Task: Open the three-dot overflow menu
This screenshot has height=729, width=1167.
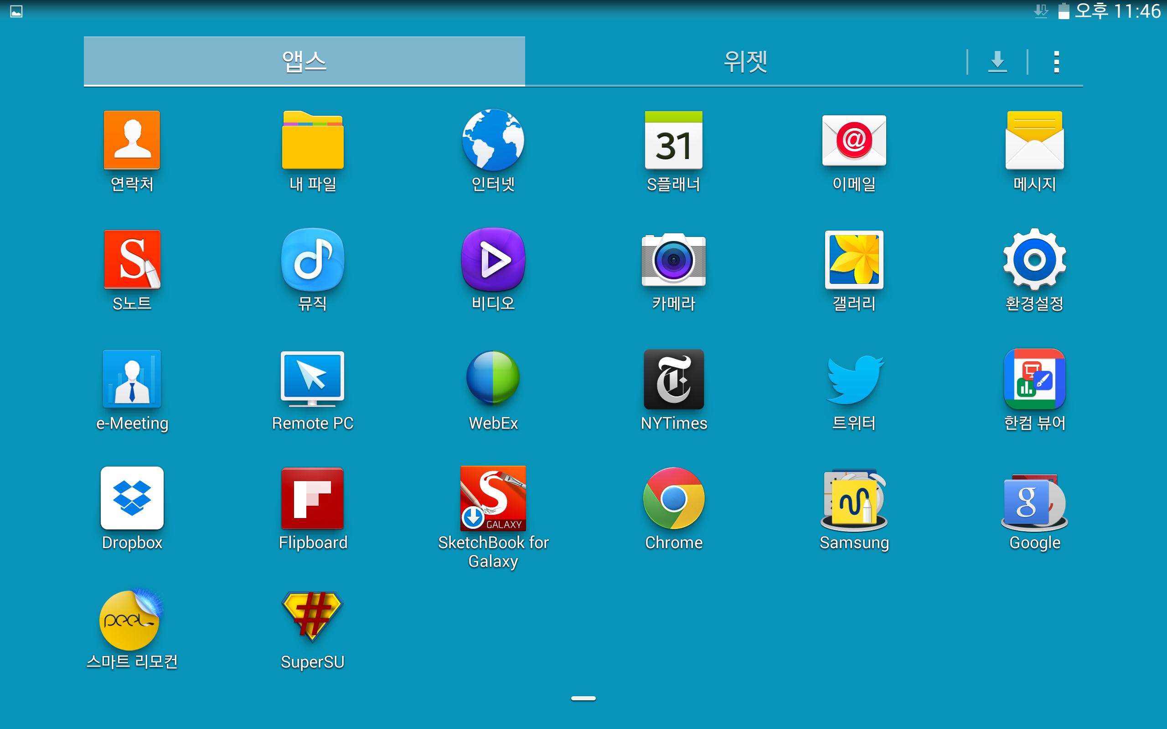Action: coord(1056,62)
